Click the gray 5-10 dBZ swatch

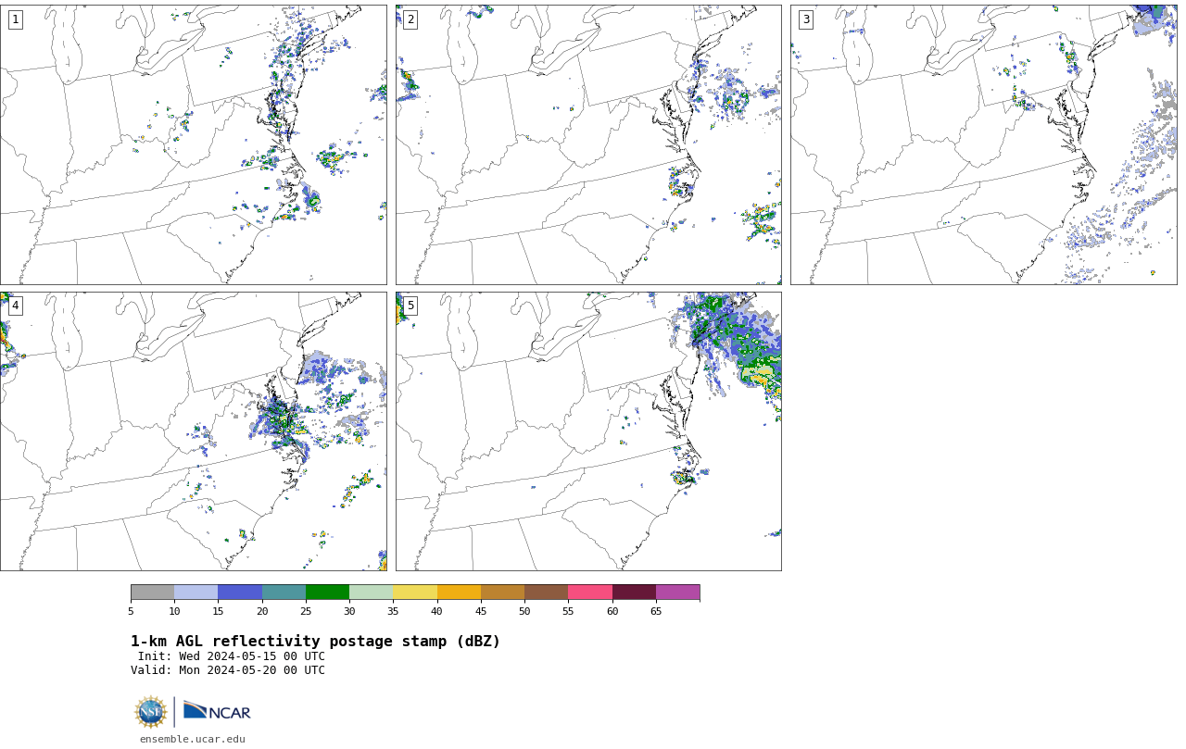coord(152,593)
